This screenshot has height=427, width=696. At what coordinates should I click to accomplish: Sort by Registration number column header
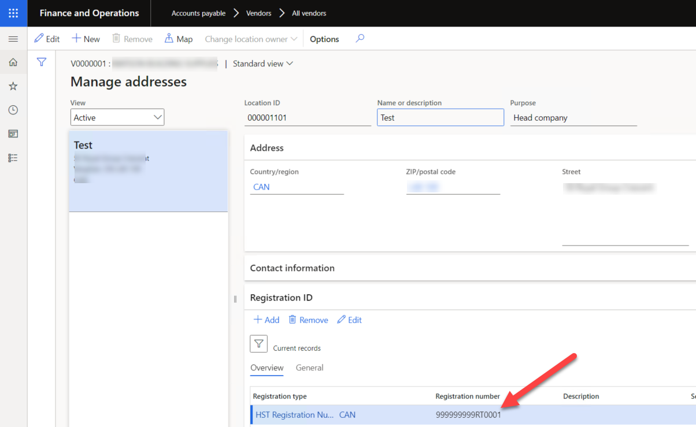468,396
